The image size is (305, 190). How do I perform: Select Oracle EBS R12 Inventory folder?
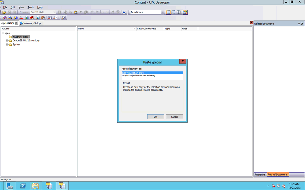26,40
